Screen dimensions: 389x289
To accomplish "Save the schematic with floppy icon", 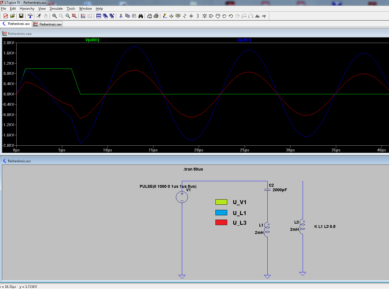I will pos(21,16).
